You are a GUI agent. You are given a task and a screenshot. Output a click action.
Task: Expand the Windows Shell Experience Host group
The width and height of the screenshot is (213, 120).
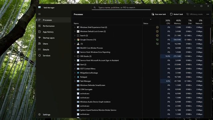coord(75,27)
